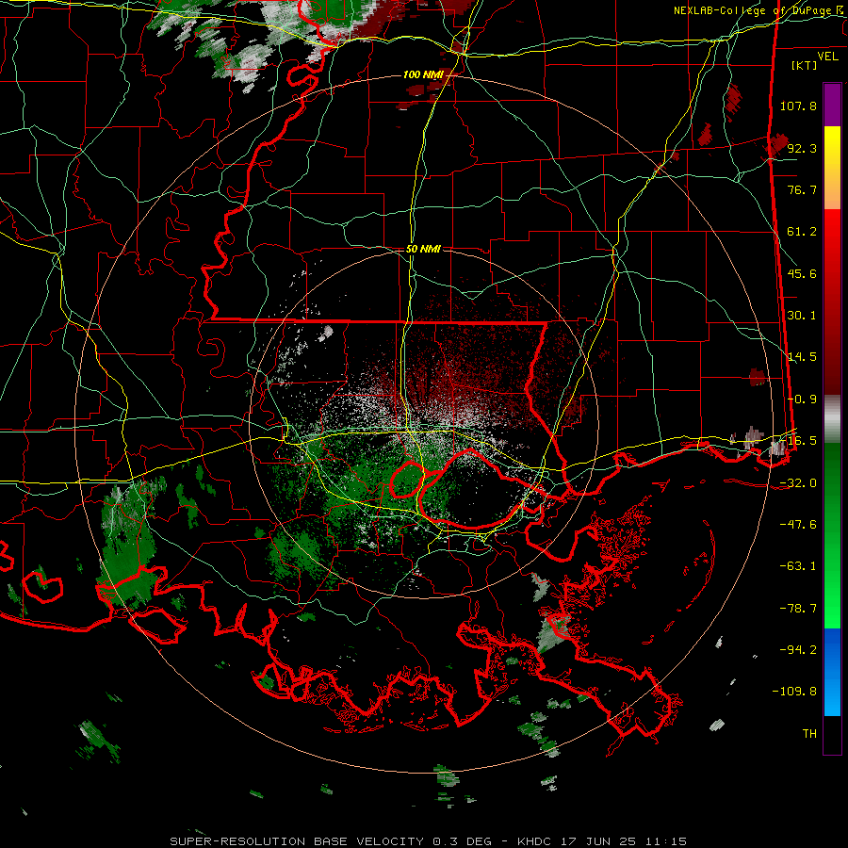Click the -32.0 velocity legend value

798,483
